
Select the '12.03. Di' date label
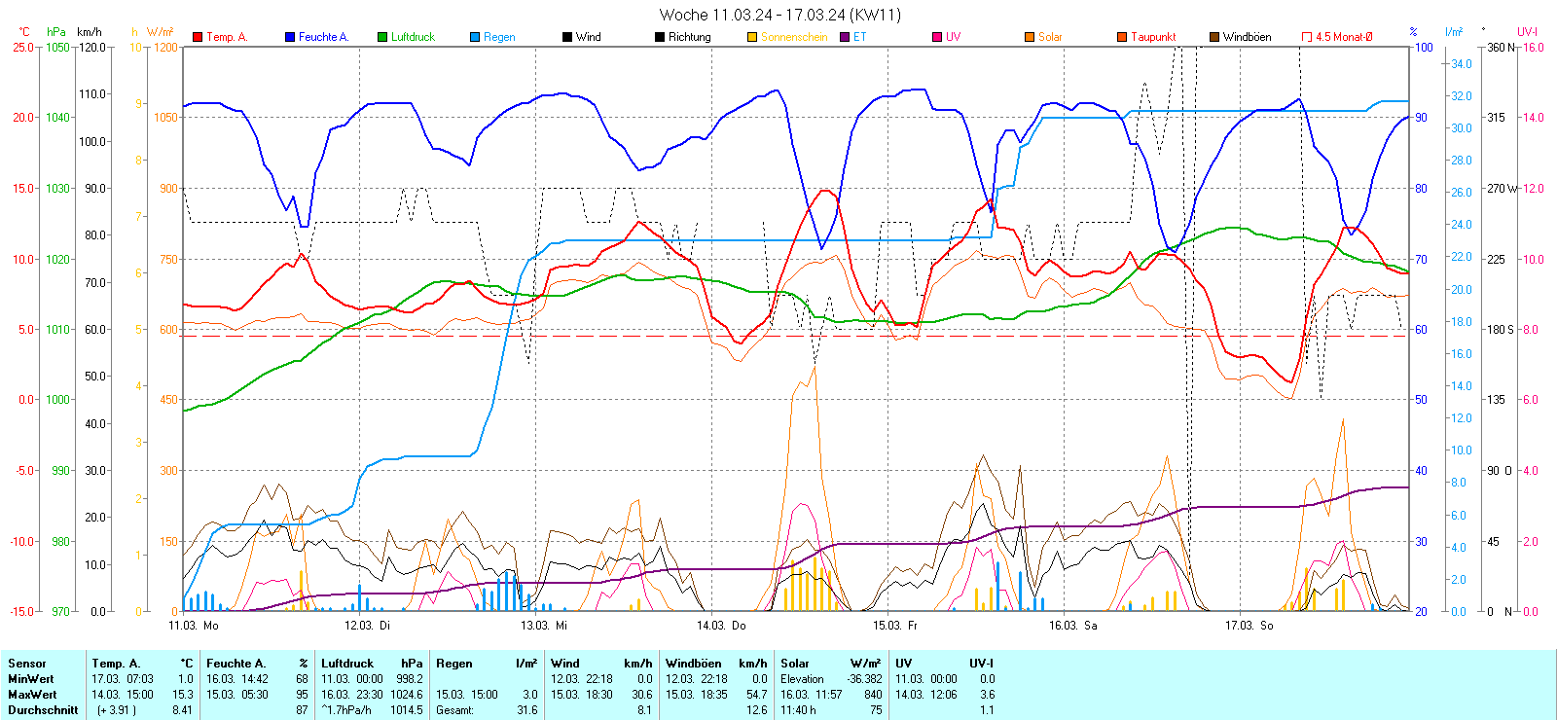(x=367, y=626)
